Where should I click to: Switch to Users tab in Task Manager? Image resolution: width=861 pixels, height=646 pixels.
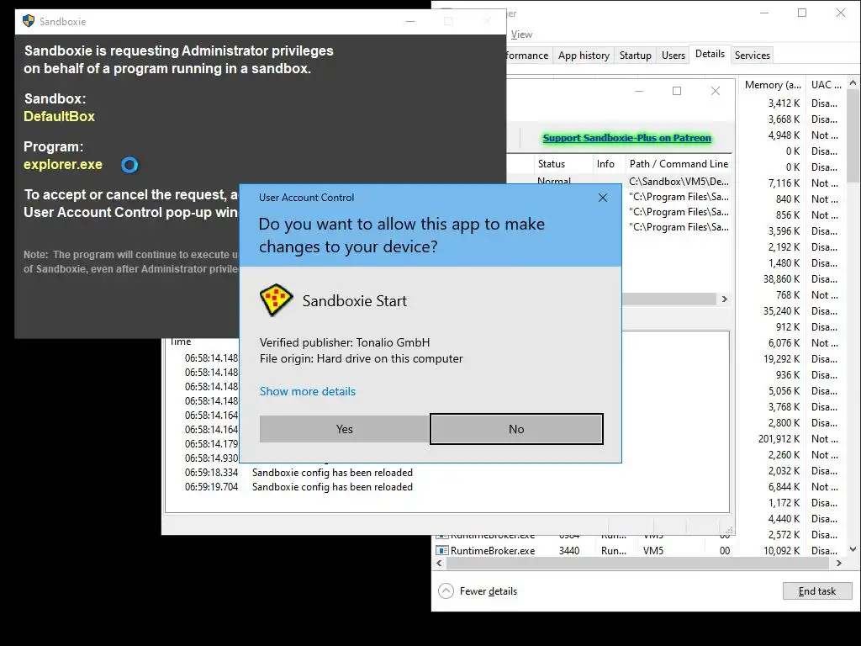[x=673, y=55]
